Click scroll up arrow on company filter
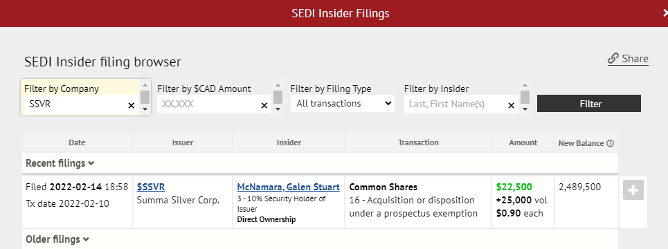Screen dimensions: 668x249 [145, 84]
